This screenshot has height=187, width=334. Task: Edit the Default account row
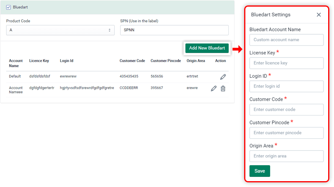pyautogui.click(x=223, y=77)
